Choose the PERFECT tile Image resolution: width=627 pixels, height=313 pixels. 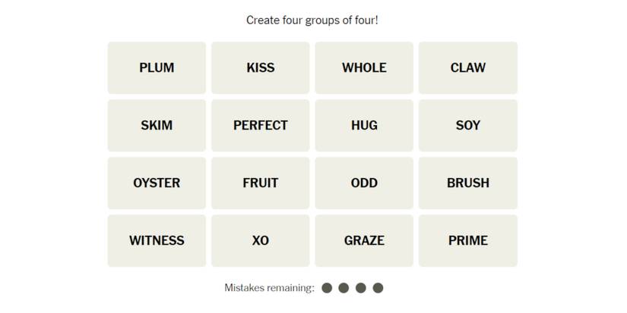click(260, 125)
